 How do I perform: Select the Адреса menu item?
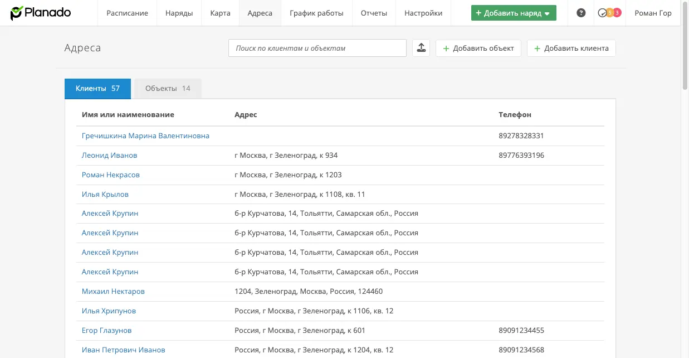260,13
